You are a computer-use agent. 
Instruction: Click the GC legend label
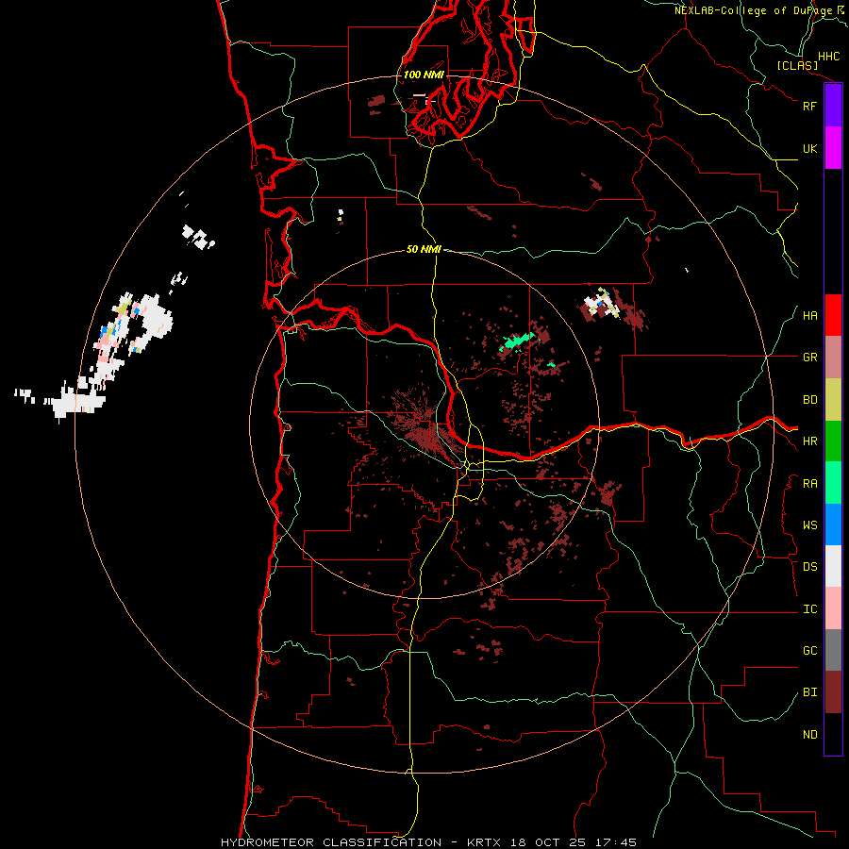[x=809, y=651]
